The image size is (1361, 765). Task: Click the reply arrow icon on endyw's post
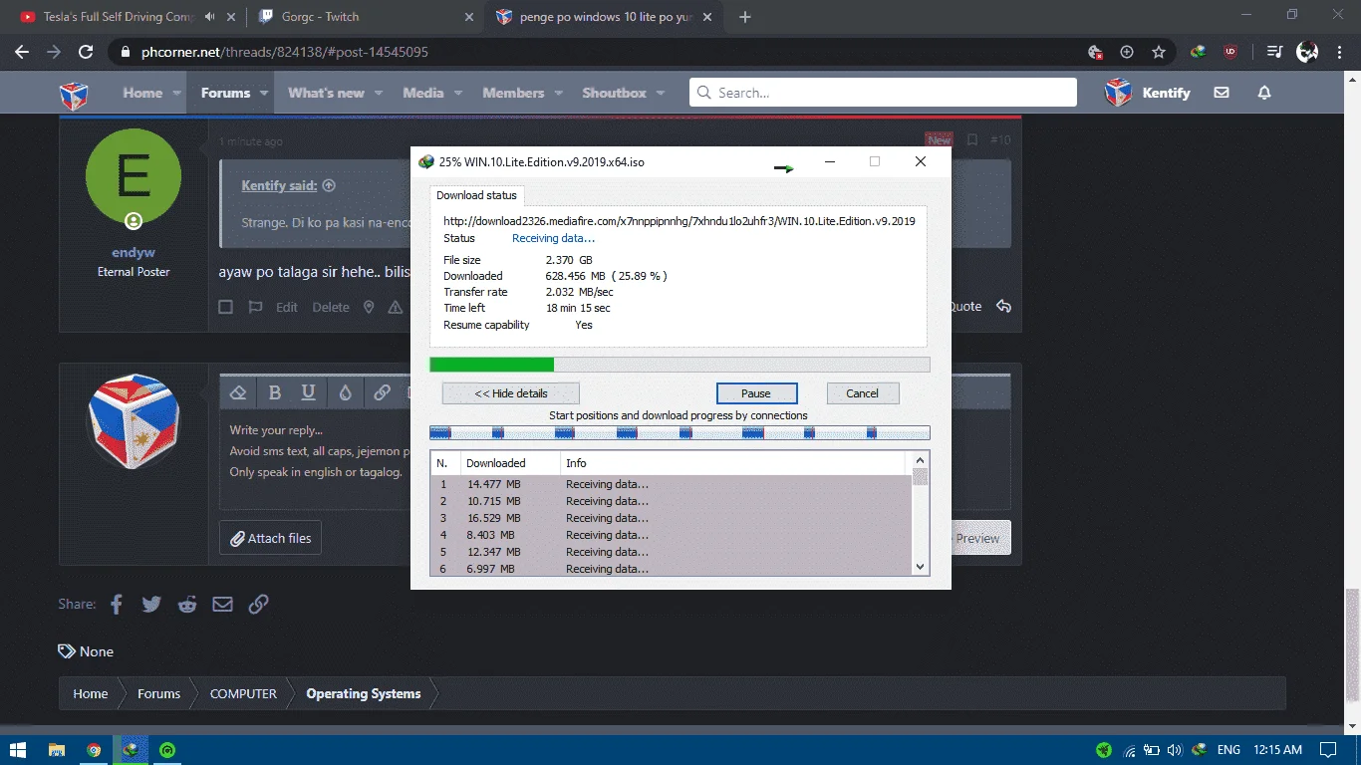(1003, 307)
